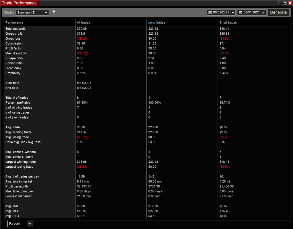
Task: Expand the second 08/31/2021 end date dropdown arrow
Action: point(263,12)
